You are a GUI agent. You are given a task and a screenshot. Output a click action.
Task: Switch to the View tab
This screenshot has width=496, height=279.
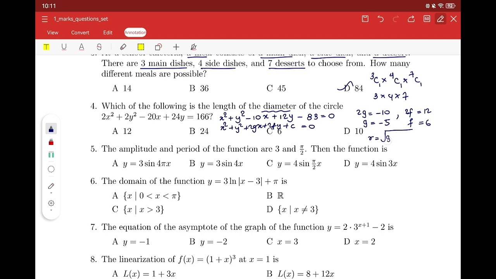[53, 33]
